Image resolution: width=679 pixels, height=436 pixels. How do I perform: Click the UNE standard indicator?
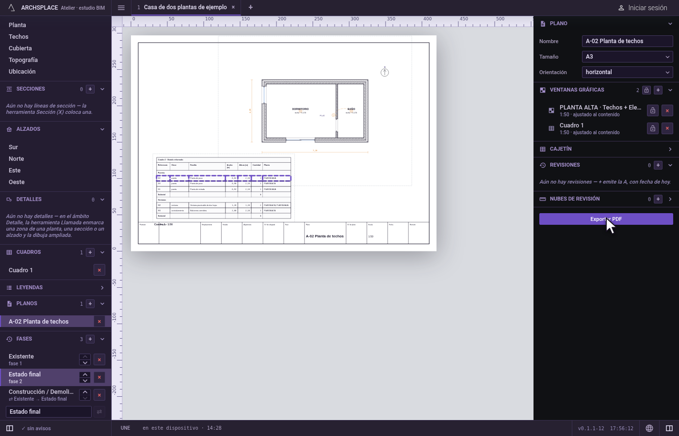coord(126,428)
